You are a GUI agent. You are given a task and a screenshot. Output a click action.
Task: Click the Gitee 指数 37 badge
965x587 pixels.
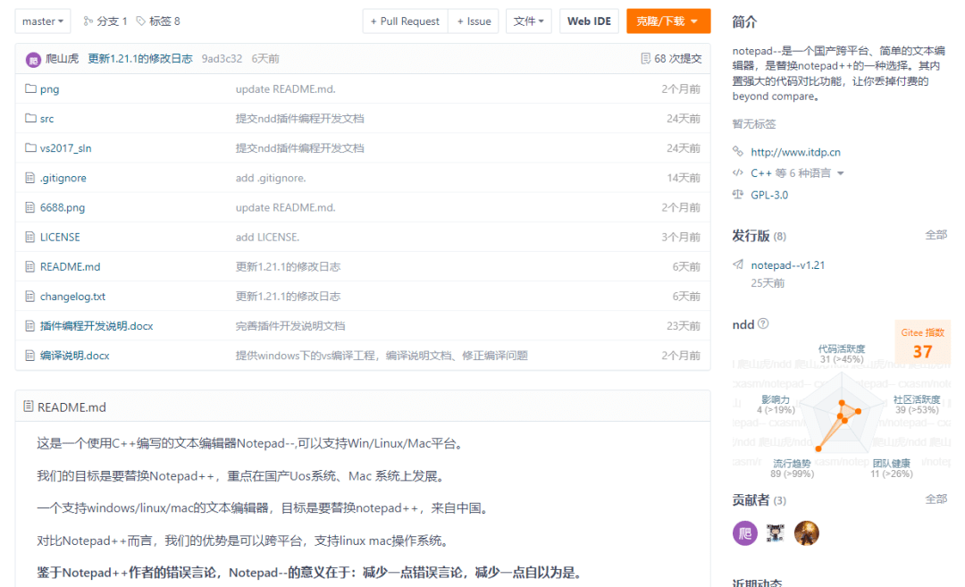coord(922,343)
